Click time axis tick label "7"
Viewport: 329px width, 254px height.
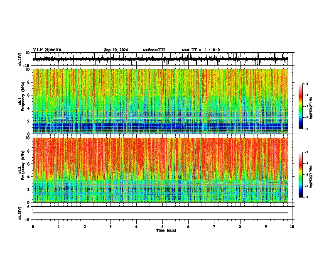point(214,227)
